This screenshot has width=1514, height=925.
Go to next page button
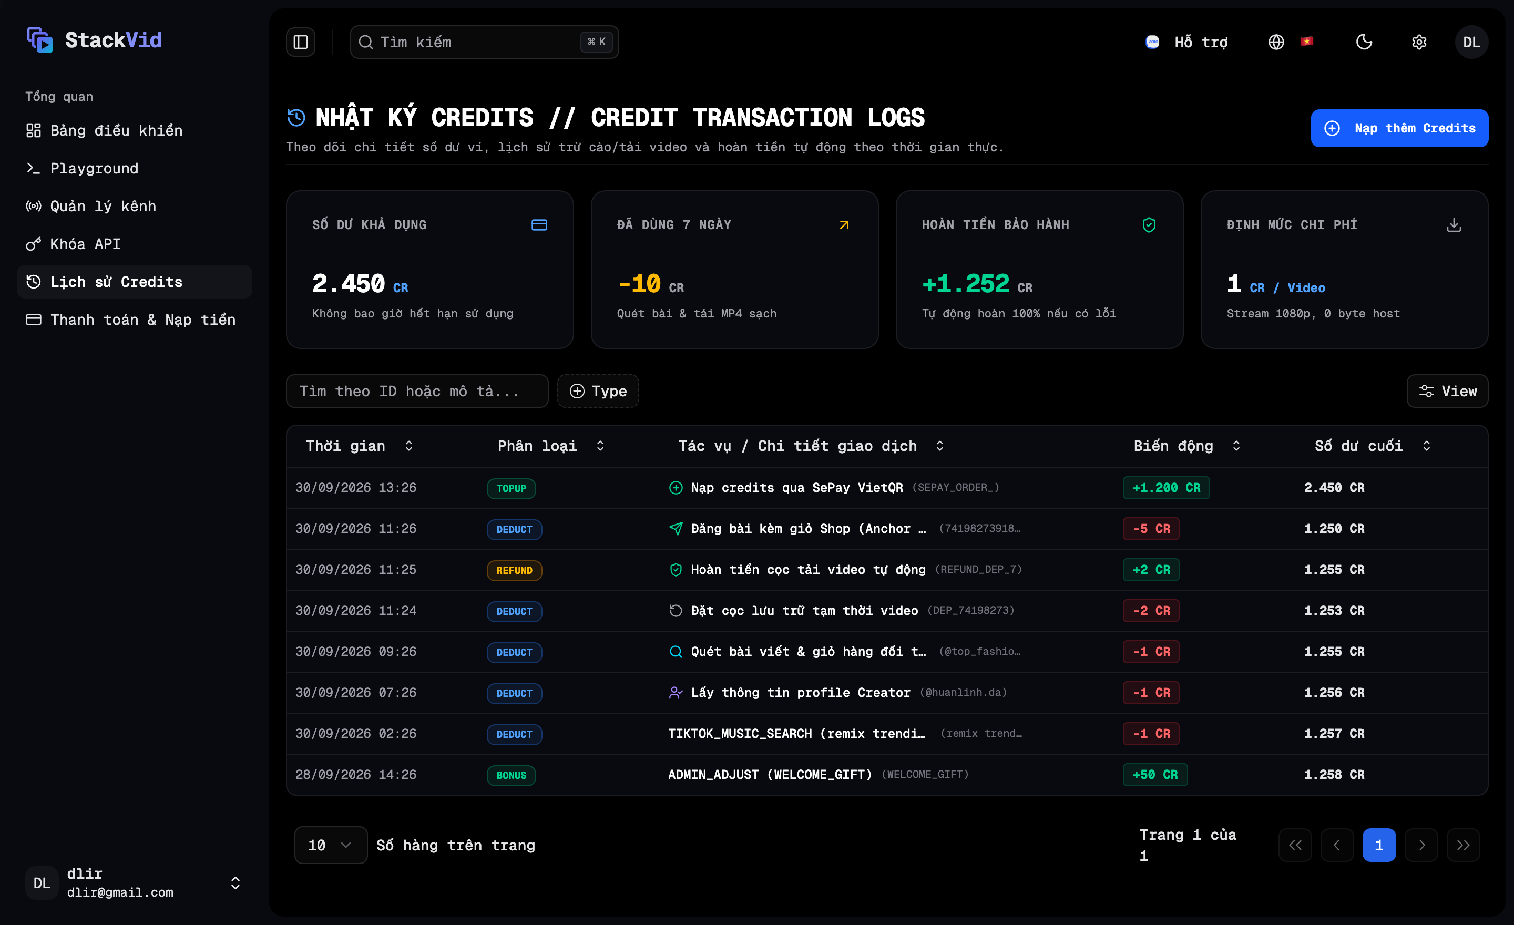pyautogui.click(x=1421, y=845)
